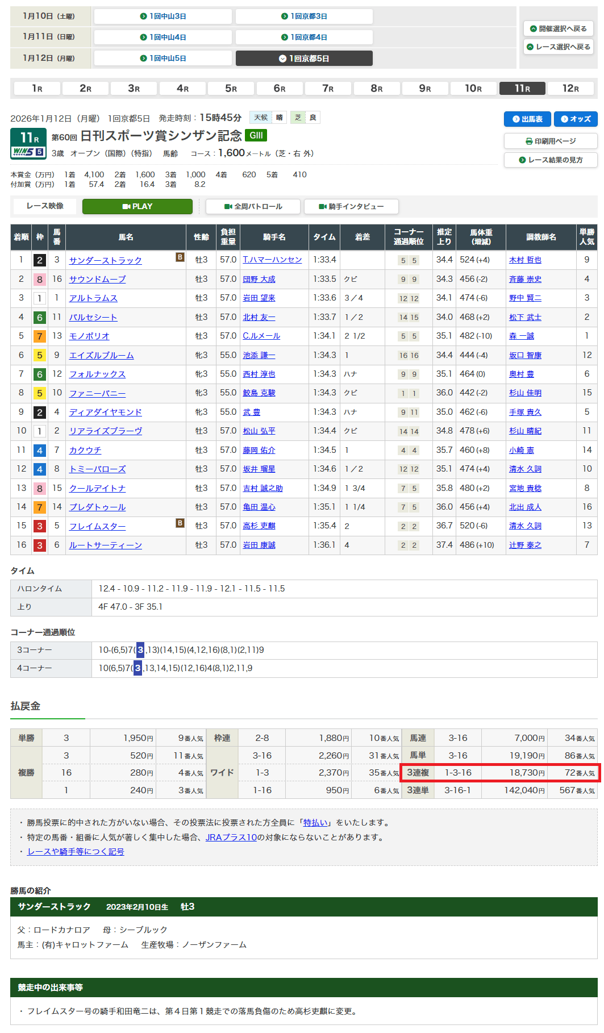
Task: Open 1回京都3日 on January 10
Action: tap(304, 16)
